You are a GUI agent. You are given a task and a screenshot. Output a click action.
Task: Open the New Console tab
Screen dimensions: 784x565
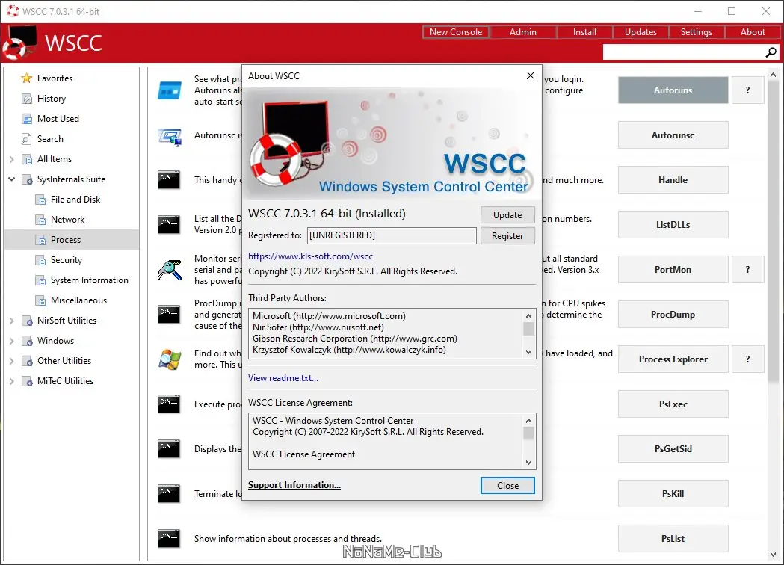click(455, 32)
